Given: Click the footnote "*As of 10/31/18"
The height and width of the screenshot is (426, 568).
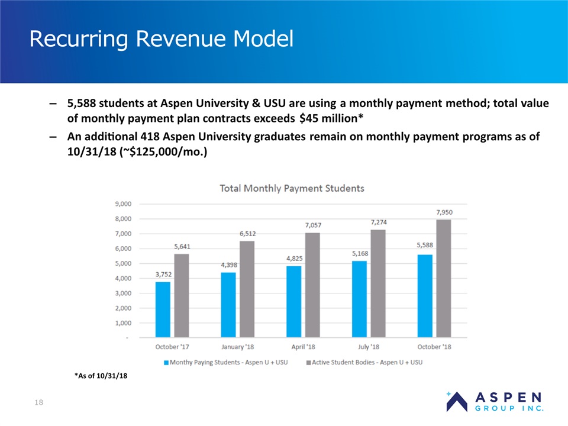Looking at the screenshot, I should (x=101, y=376).
